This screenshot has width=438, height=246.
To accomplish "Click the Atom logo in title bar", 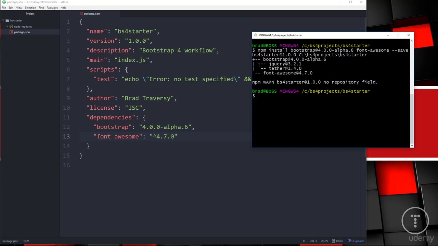I will pyautogui.click(x=4, y=2).
